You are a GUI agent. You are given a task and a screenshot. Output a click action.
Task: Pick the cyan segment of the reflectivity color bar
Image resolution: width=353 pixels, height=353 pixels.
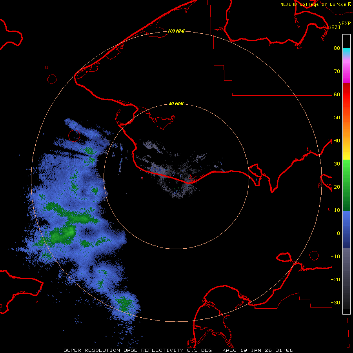(x=346, y=51)
